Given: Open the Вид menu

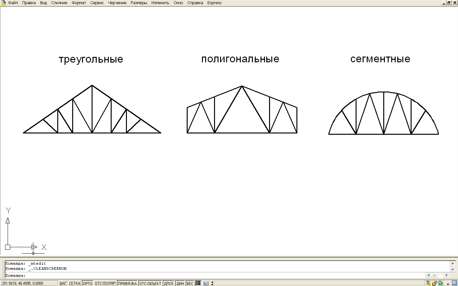Looking at the screenshot, I should [x=44, y=3].
